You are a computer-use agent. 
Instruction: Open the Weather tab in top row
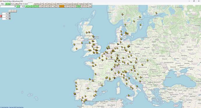(81, 4)
